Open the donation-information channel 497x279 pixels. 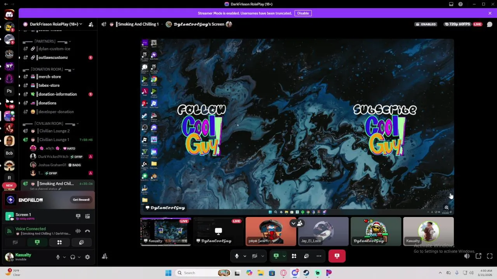pos(58,94)
